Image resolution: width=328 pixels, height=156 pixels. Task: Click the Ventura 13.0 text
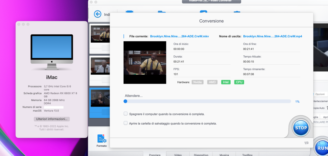click(x=51, y=111)
